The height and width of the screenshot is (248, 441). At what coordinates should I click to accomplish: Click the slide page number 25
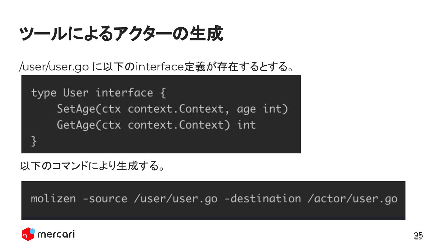(418, 236)
